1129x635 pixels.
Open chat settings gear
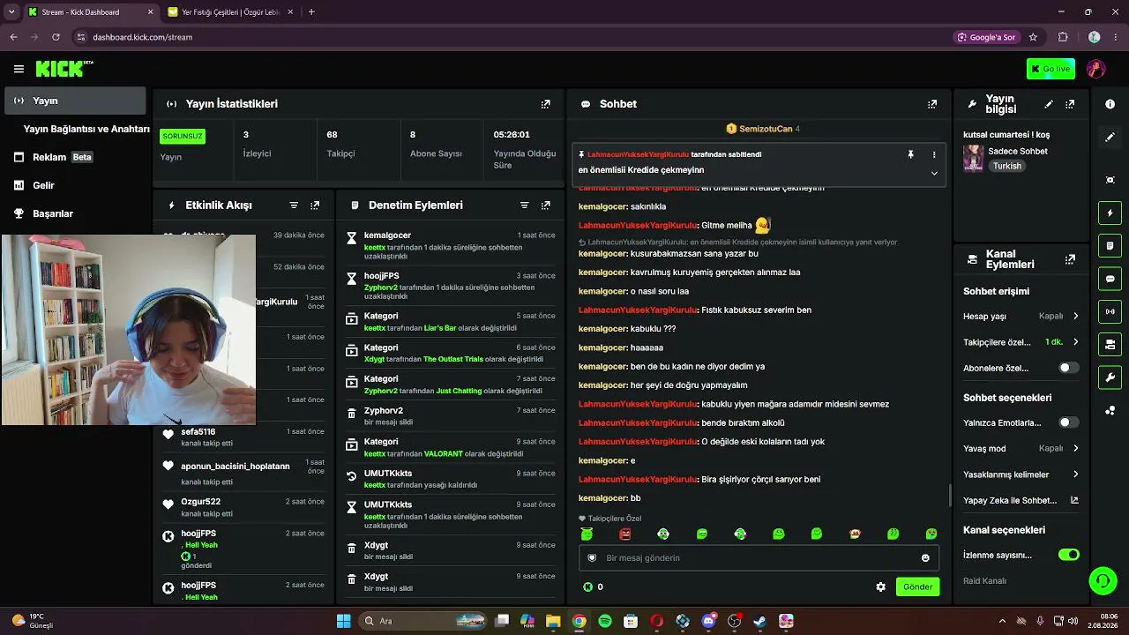point(880,586)
